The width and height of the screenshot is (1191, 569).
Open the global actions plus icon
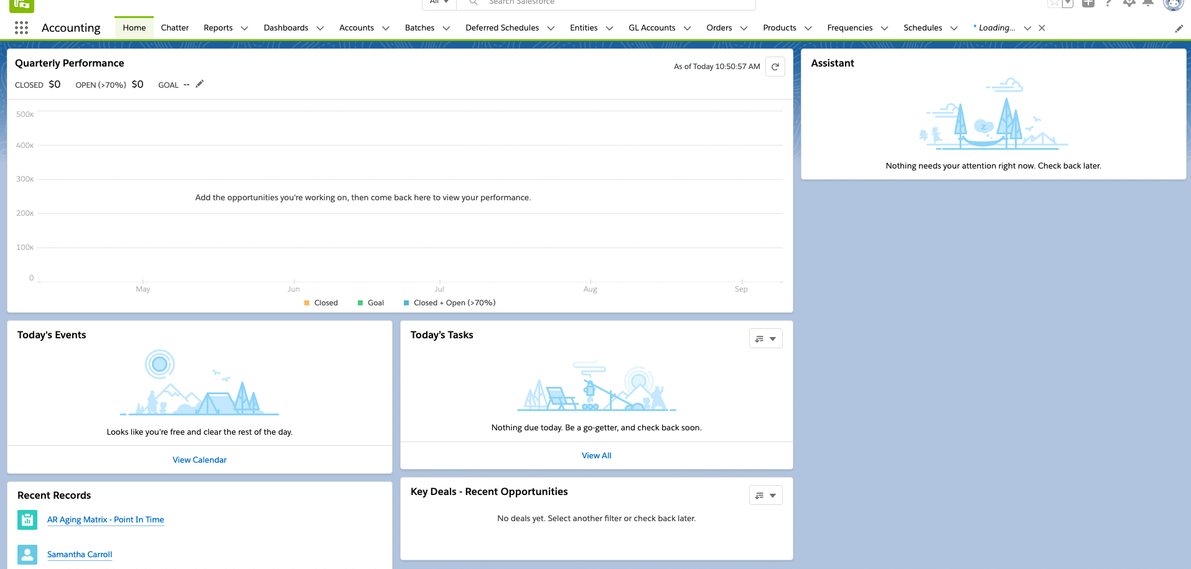click(1088, 3)
